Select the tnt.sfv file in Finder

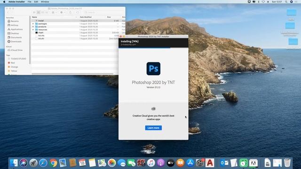point(79,38)
